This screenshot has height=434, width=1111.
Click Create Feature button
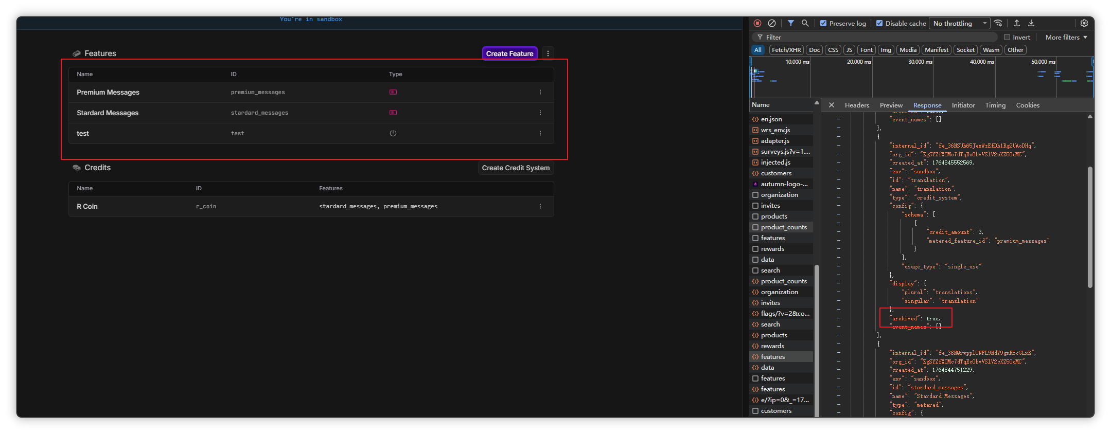coord(509,53)
